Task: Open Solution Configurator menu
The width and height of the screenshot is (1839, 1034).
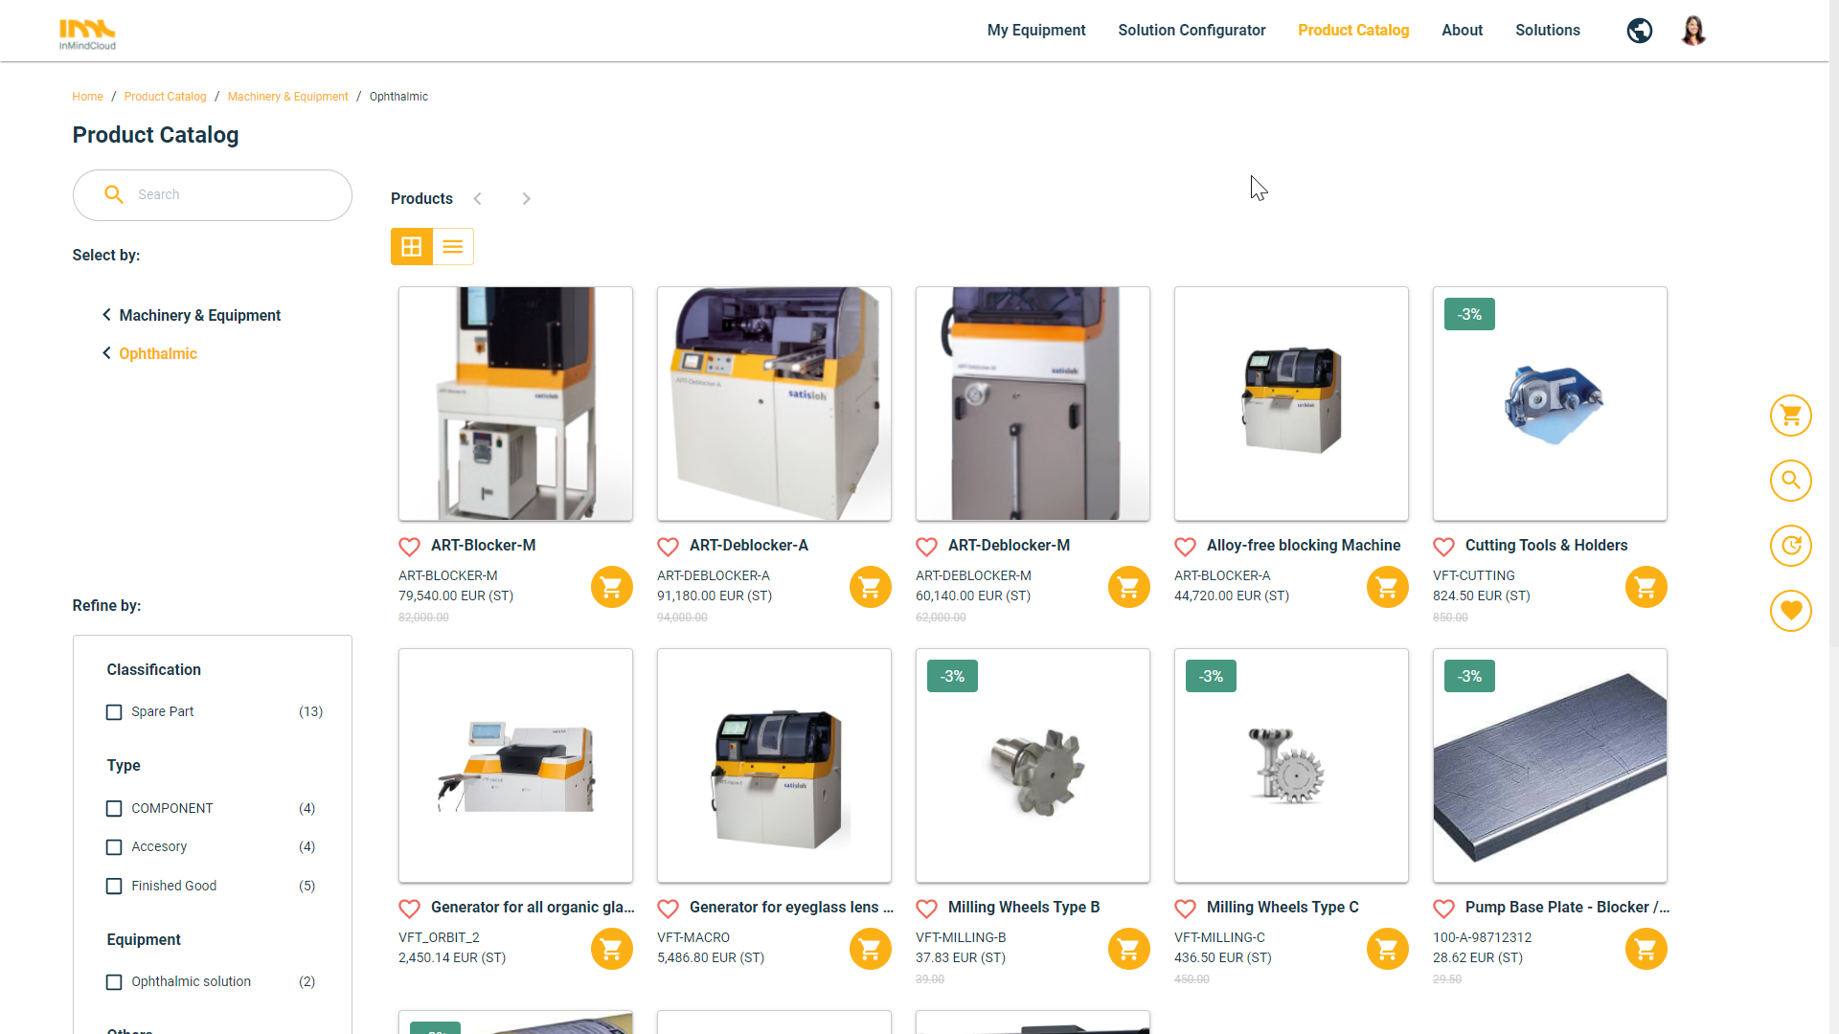Action: click(1192, 31)
